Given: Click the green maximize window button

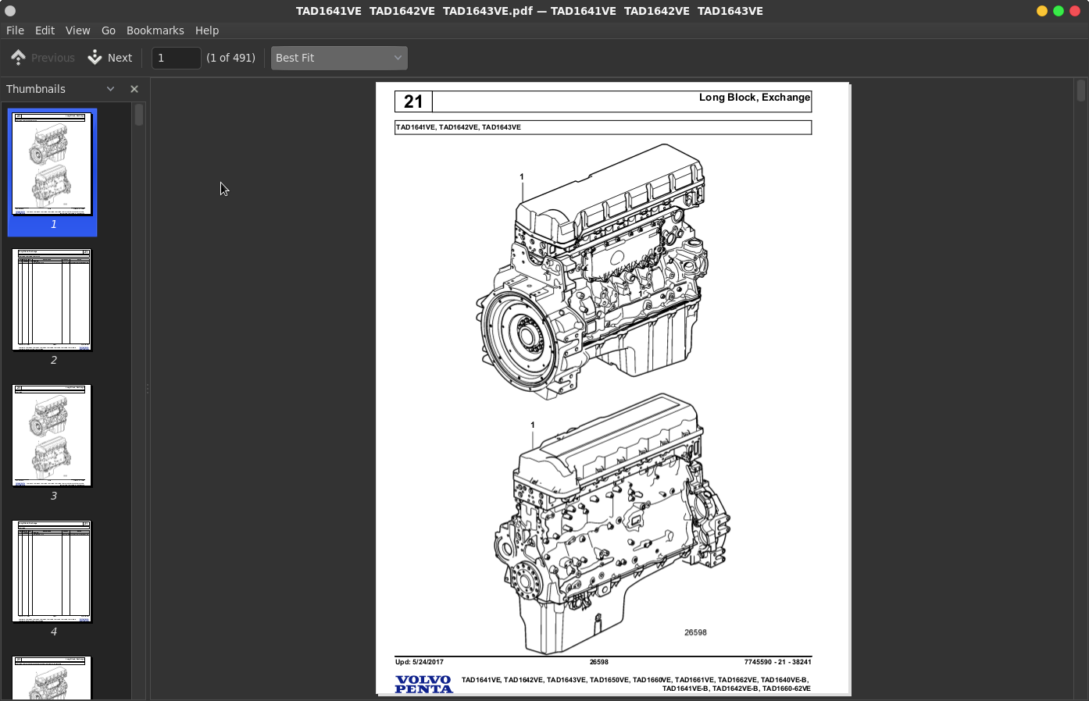Looking at the screenshot, I should pos(1059,11).
